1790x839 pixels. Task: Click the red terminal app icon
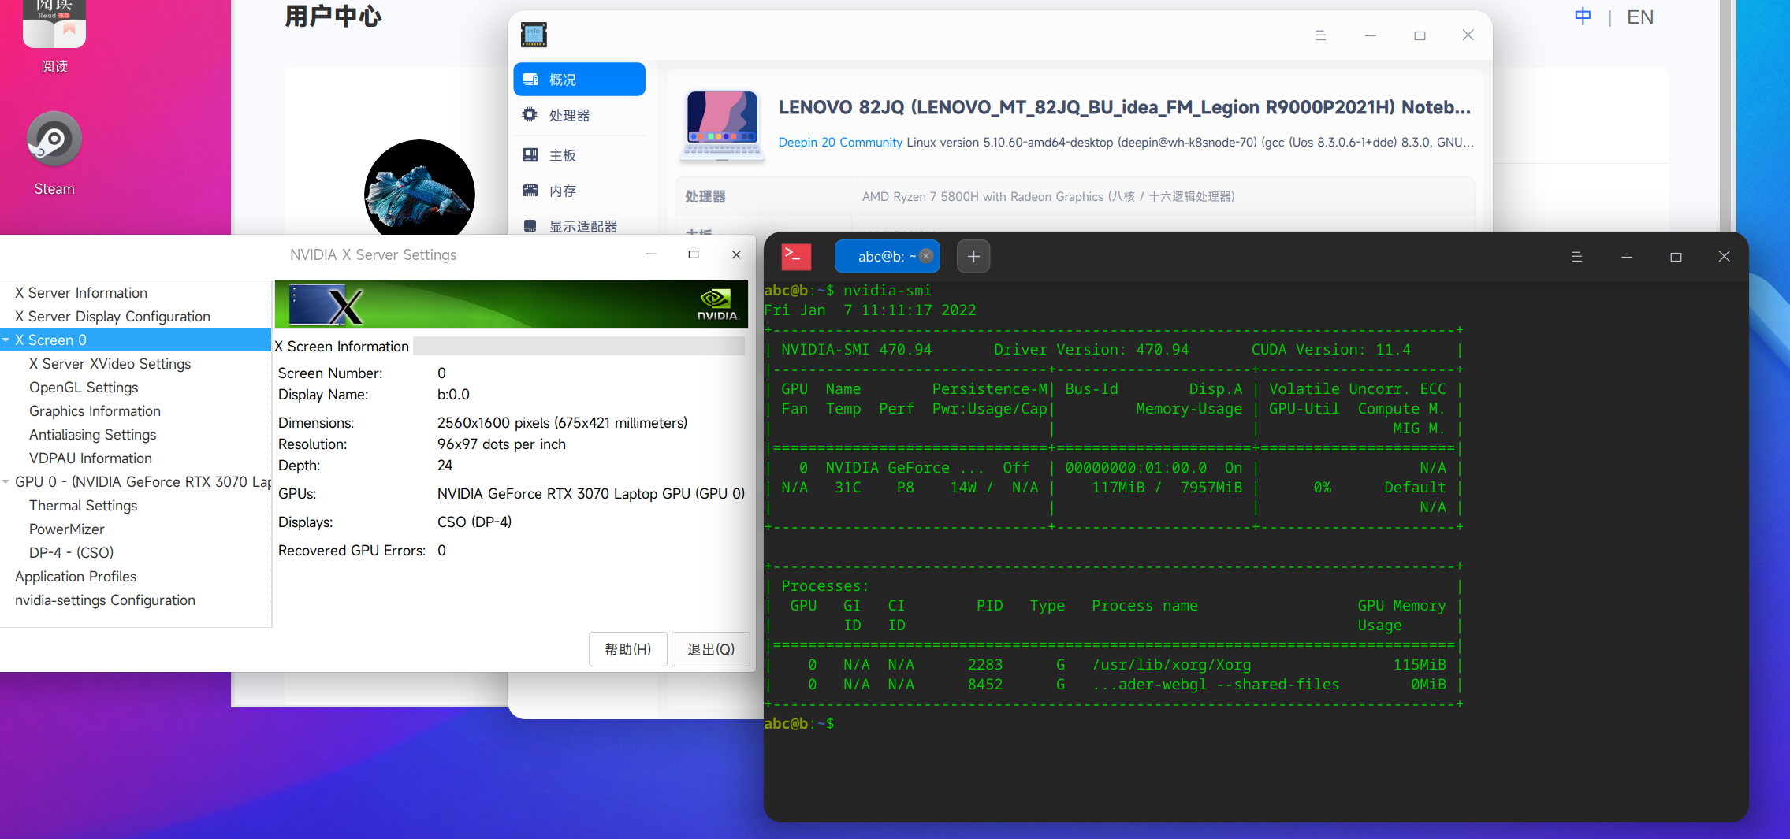point(795,256)
